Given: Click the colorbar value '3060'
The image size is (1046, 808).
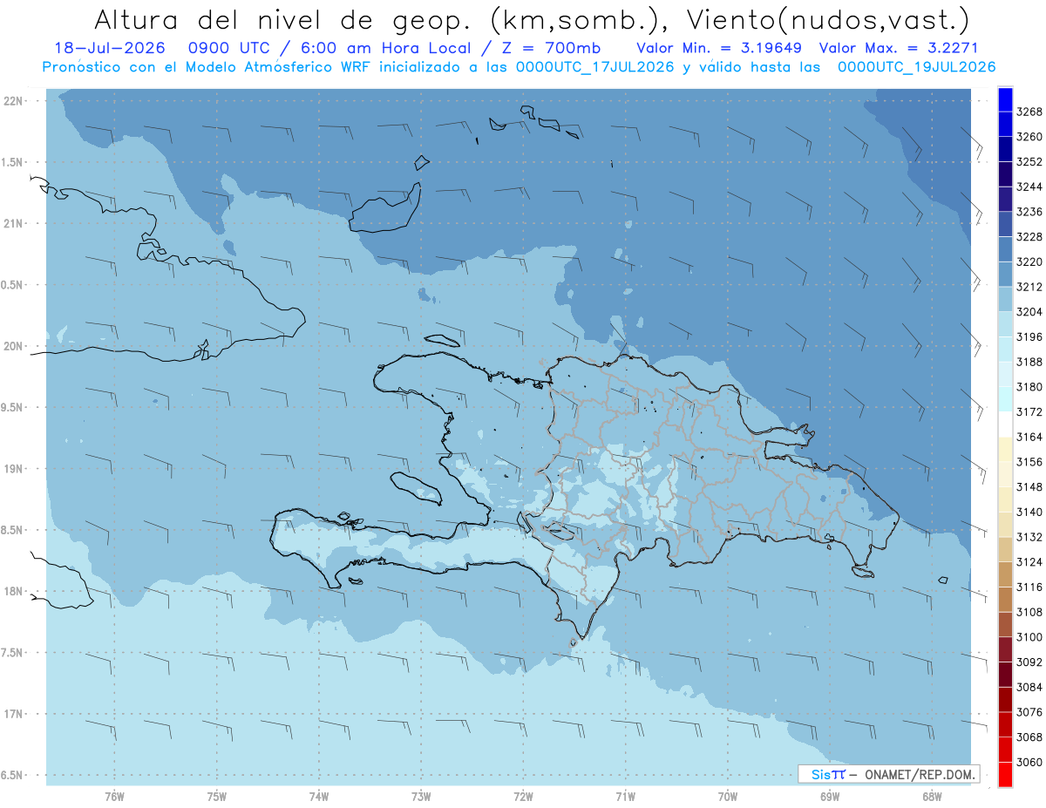Looking at the screenshot, I should click(1029, 762).
